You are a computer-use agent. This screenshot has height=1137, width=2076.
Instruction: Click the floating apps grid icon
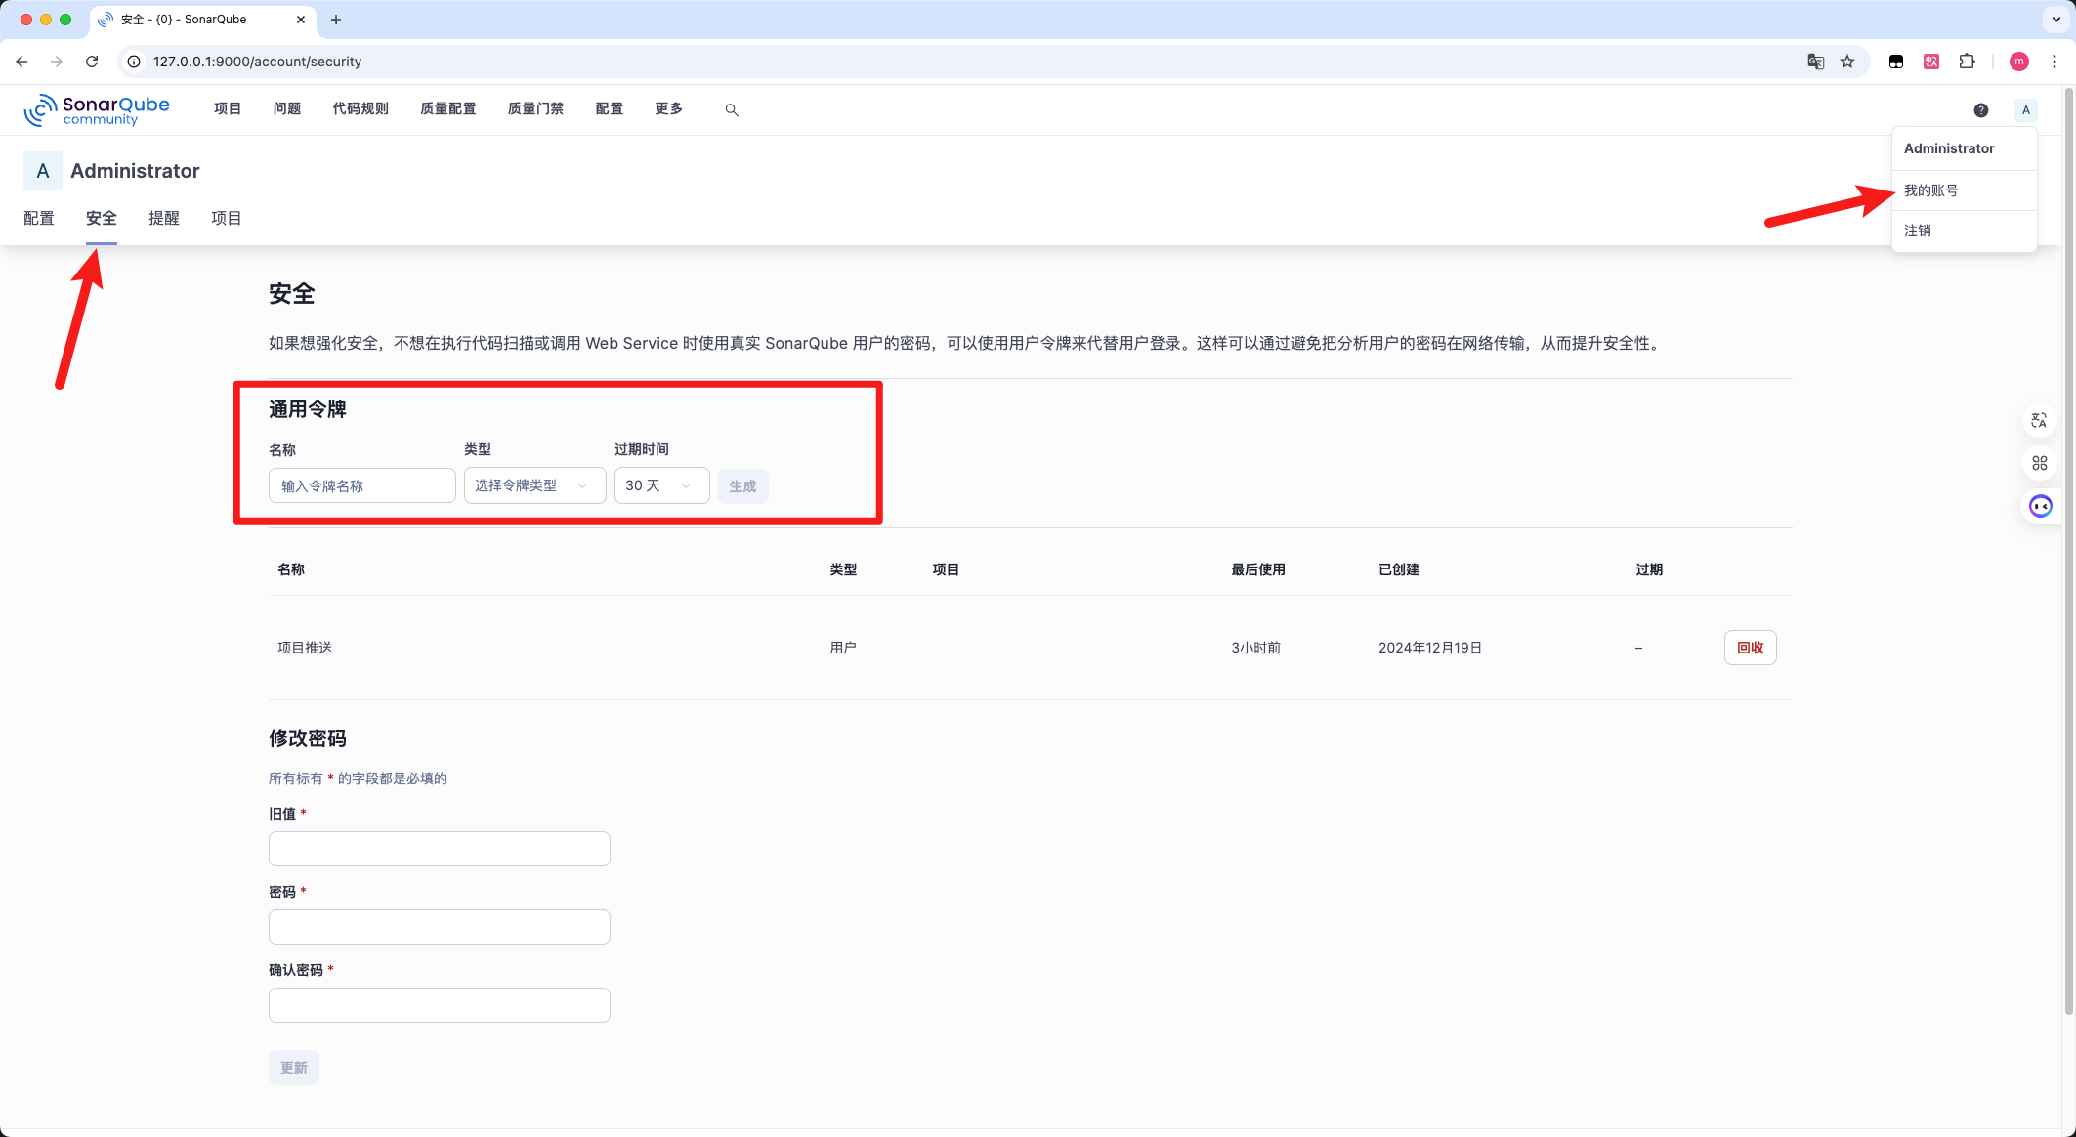coord(2040,463)
